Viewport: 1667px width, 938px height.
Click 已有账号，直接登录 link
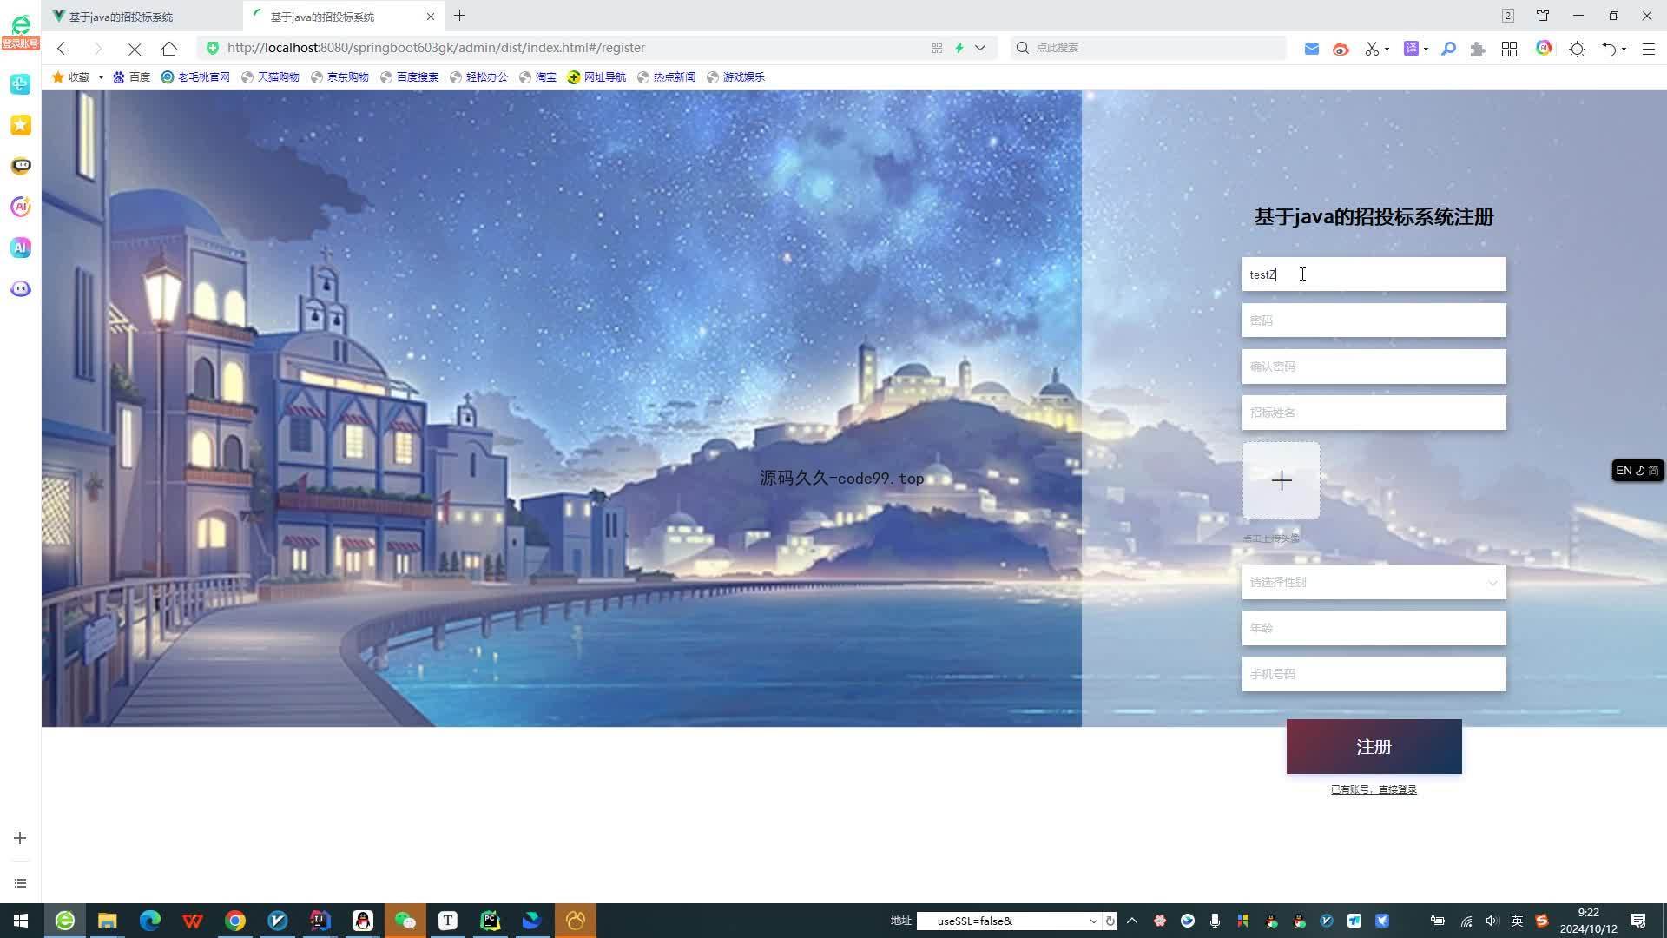(x=1374, y=789)
